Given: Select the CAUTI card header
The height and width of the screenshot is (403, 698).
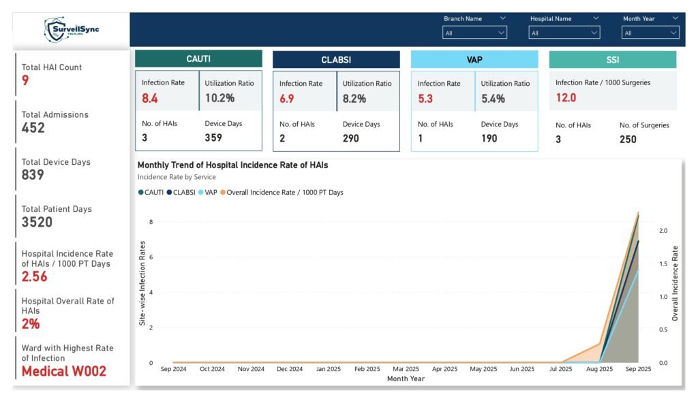Looking at the screenshot, I should (x=199, y=59).
